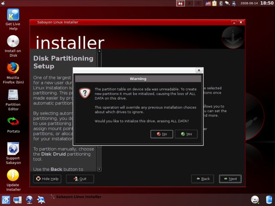Click top-left panel arrow icon
The height and width of the screenshot is (206, 275).
point(3,3)
